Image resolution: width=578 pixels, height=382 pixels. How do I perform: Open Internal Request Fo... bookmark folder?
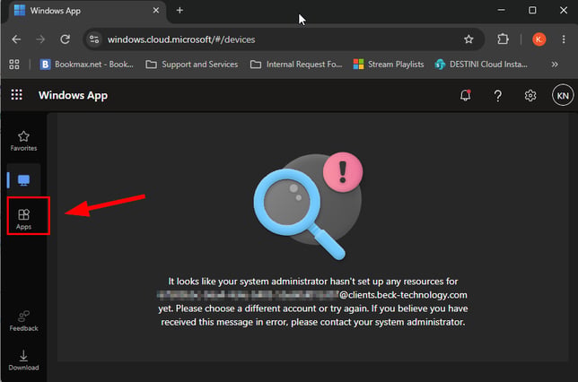pos(296,65)
